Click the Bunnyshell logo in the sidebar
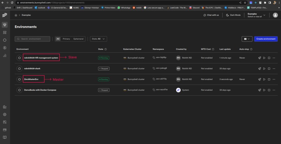Image resolution: width=281 pixels, height=144 pixels. coord(5,15)
